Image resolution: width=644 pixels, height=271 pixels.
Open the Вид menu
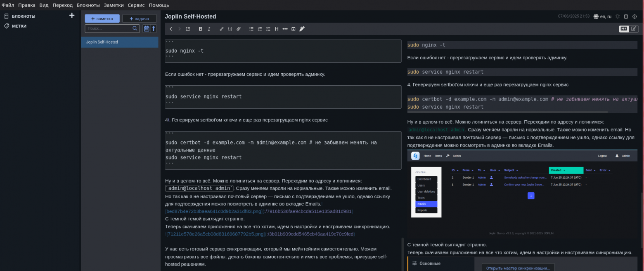(x=44, y=5)
